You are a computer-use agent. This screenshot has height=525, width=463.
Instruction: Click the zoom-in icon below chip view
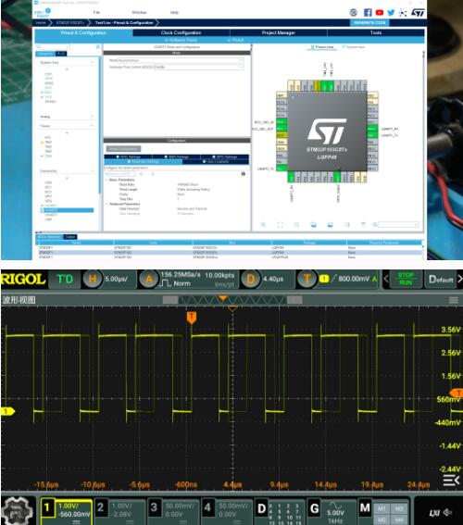(x=263, y=224)
